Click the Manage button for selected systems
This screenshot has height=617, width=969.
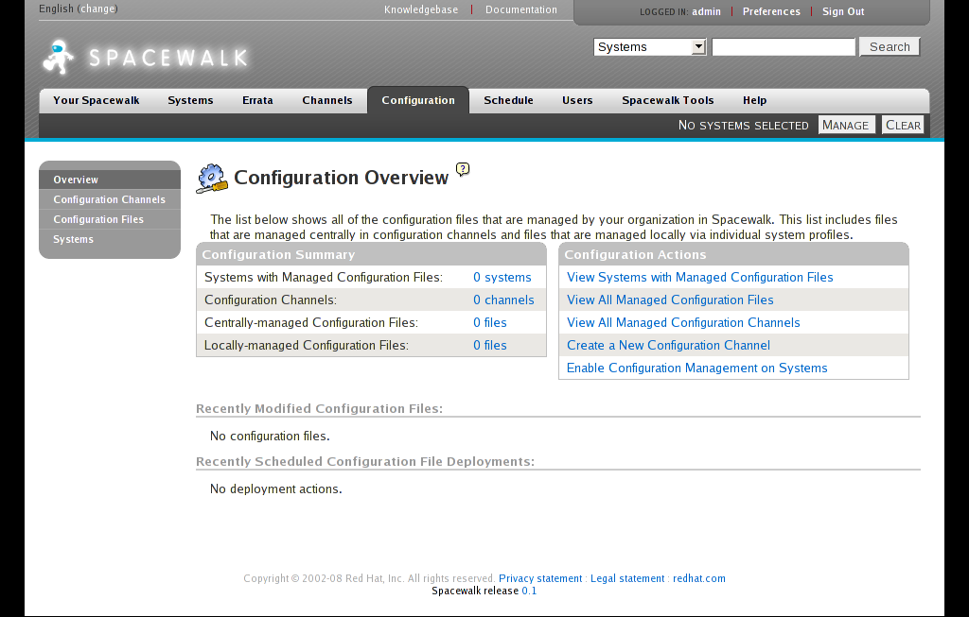tap(846, 125)
